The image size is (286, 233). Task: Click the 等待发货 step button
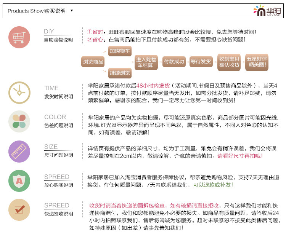[x=201, y=62]
